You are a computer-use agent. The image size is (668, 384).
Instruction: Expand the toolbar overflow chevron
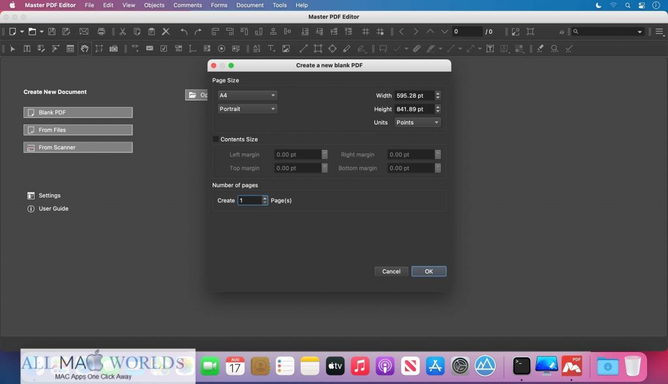pyautogui.click(x=562, y=31)
